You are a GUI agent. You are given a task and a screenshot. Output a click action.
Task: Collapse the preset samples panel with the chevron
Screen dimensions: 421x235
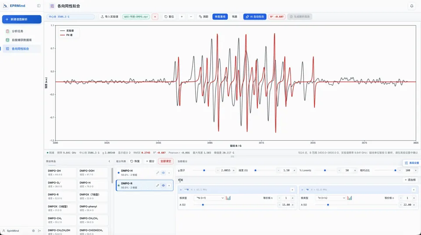[x=109, y=161]
